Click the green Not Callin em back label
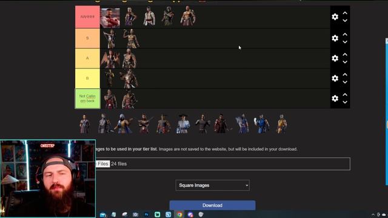 (x=87, y=99)
